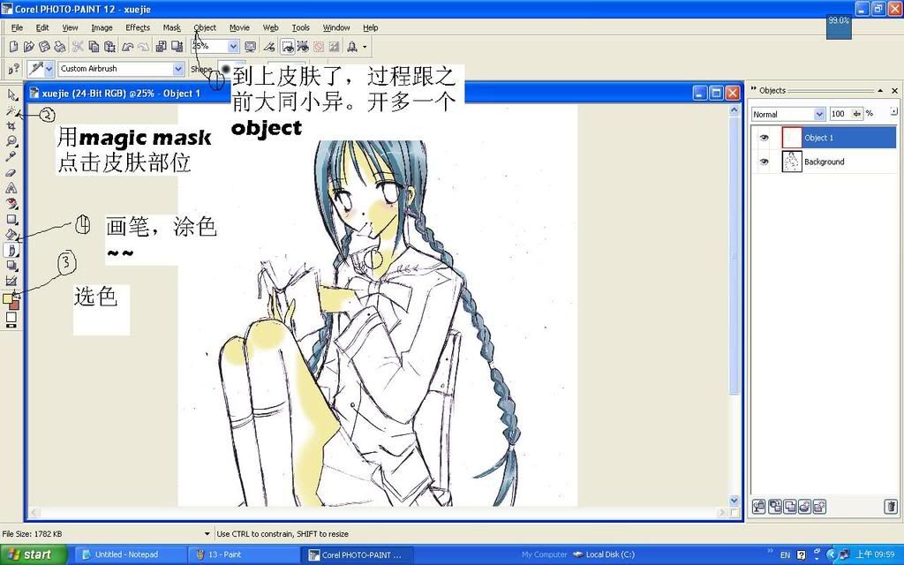Expand the file info status dropdown arrow
904x565 pixels.
(x=207, y=534)
